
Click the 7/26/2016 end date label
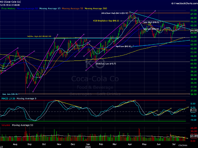182,145
